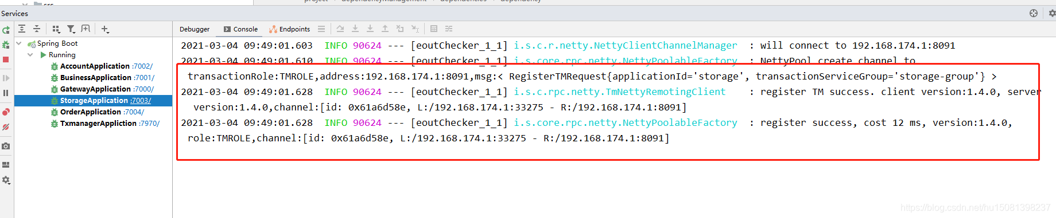Pause program execution in the sidebar
The width and height of the screenshot is (1056, 218).
coord(6,93)
